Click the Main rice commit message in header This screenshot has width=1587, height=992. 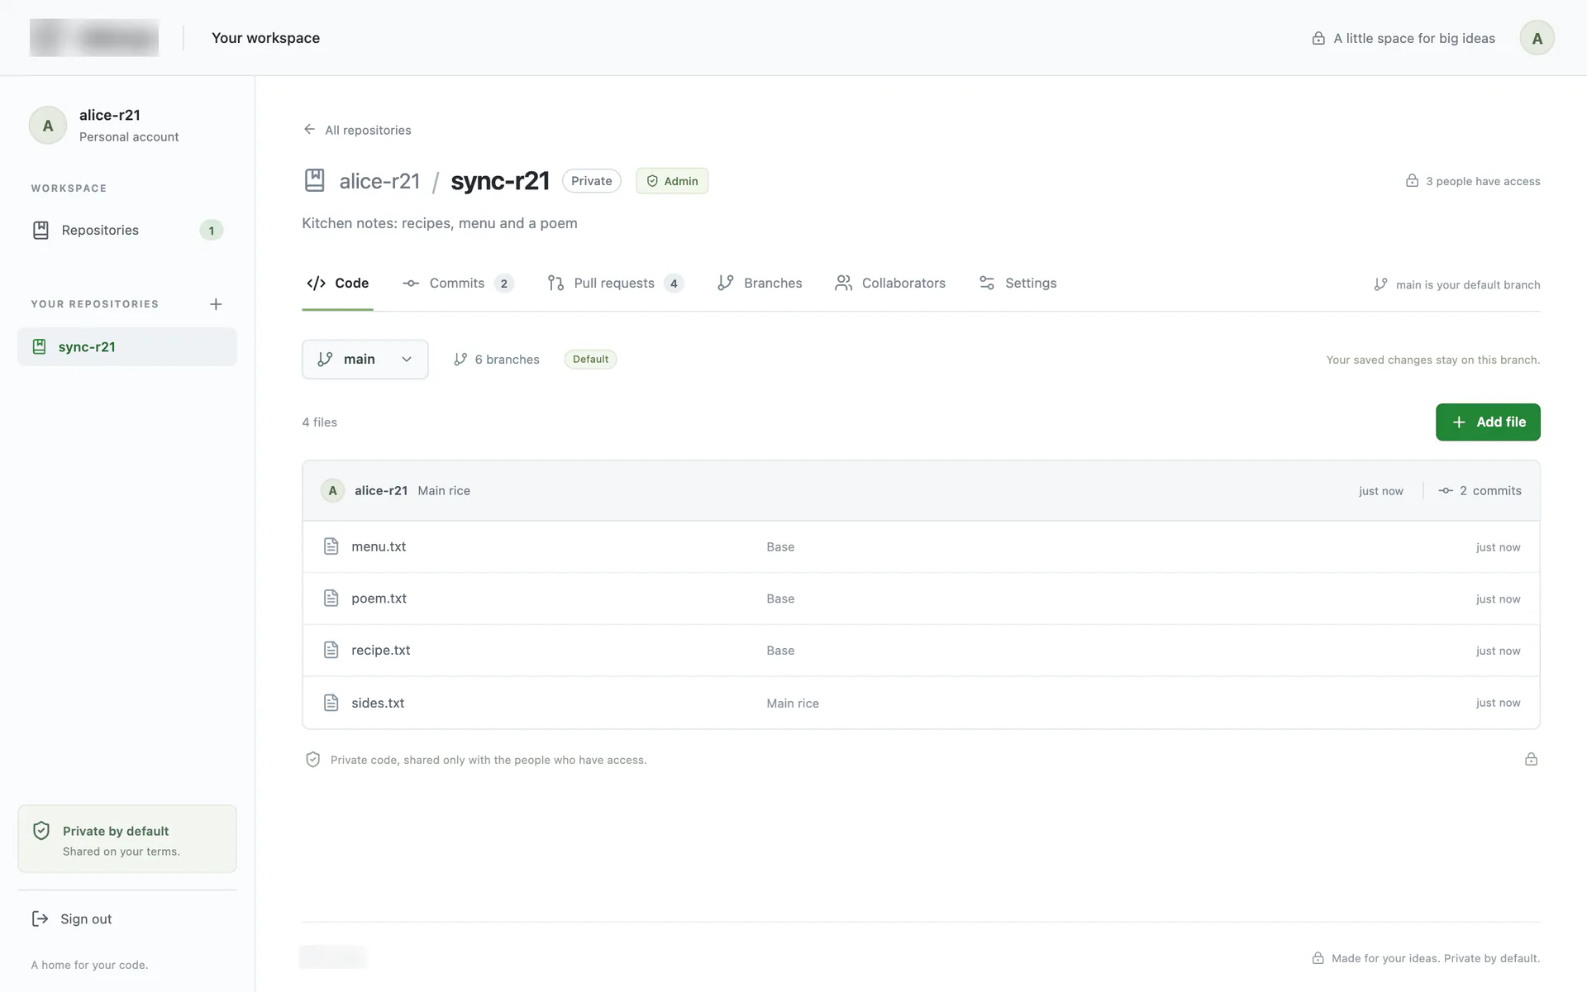coord(444,491)
